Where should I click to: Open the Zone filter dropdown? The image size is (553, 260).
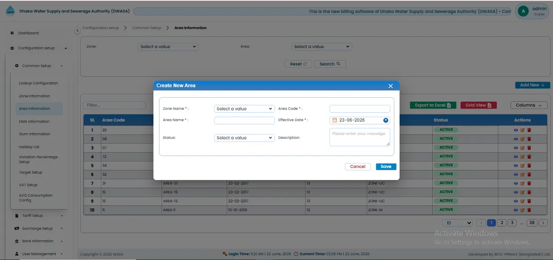tap(168, 47)
